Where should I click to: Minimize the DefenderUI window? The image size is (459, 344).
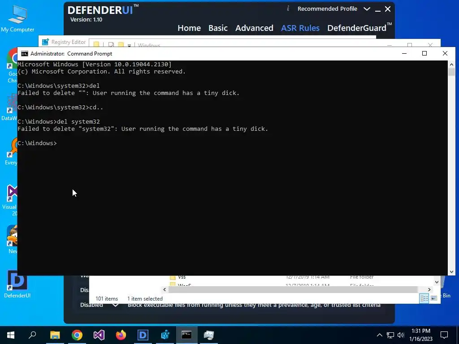(377, 10)
